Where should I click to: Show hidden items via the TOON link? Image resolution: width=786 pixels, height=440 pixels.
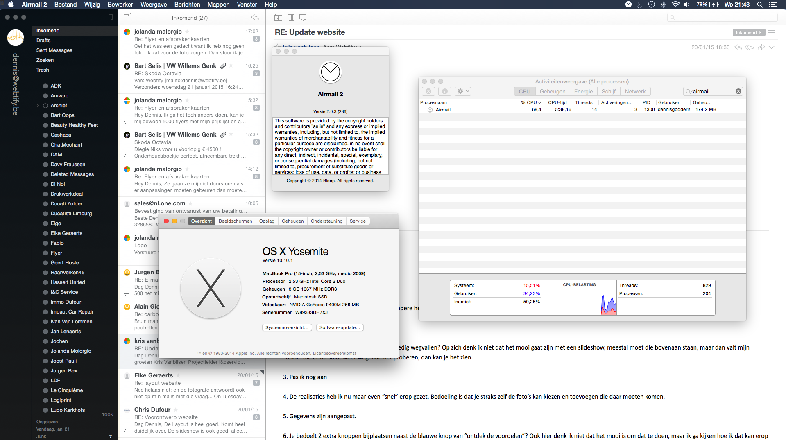[x=108, y=415]
